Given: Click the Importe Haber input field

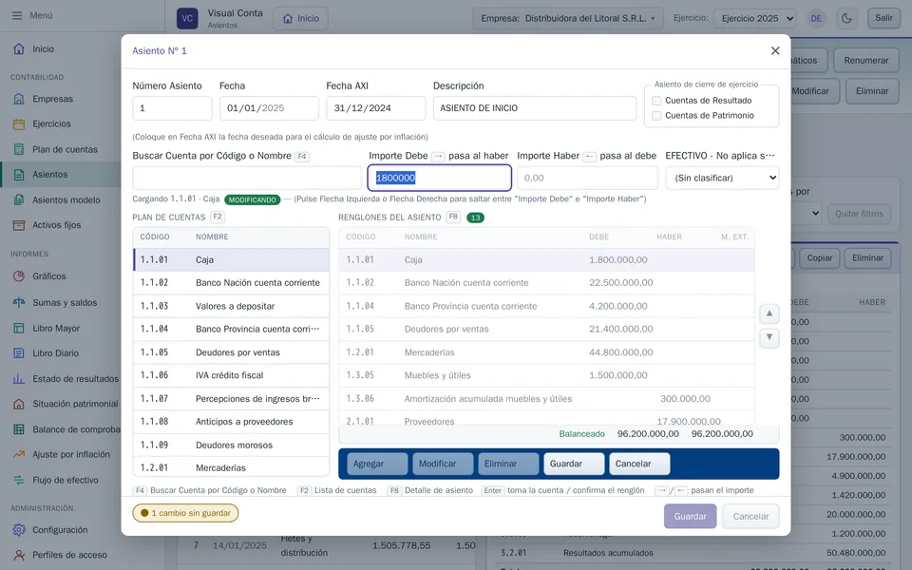Looking at the screenshot, I should pyautogui.click(x=587, y=178).
